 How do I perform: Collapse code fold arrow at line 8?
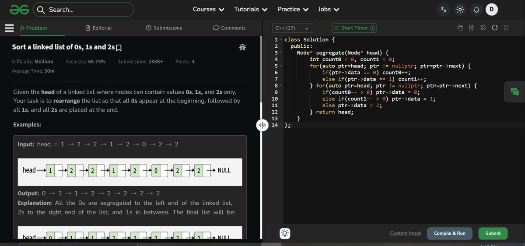[281, 86]
